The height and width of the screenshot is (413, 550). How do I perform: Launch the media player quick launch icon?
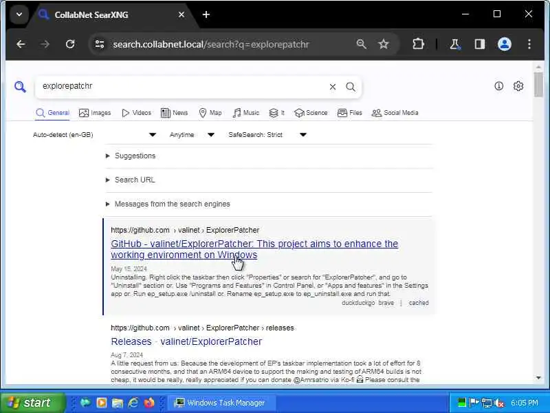[x=101, y=403]
